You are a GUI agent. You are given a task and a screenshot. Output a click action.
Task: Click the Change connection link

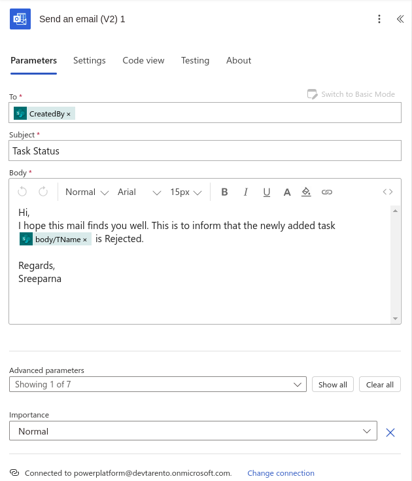point(281,473)
